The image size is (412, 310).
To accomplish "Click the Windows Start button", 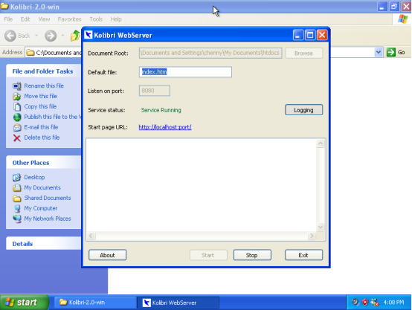I will click(25, 303).
